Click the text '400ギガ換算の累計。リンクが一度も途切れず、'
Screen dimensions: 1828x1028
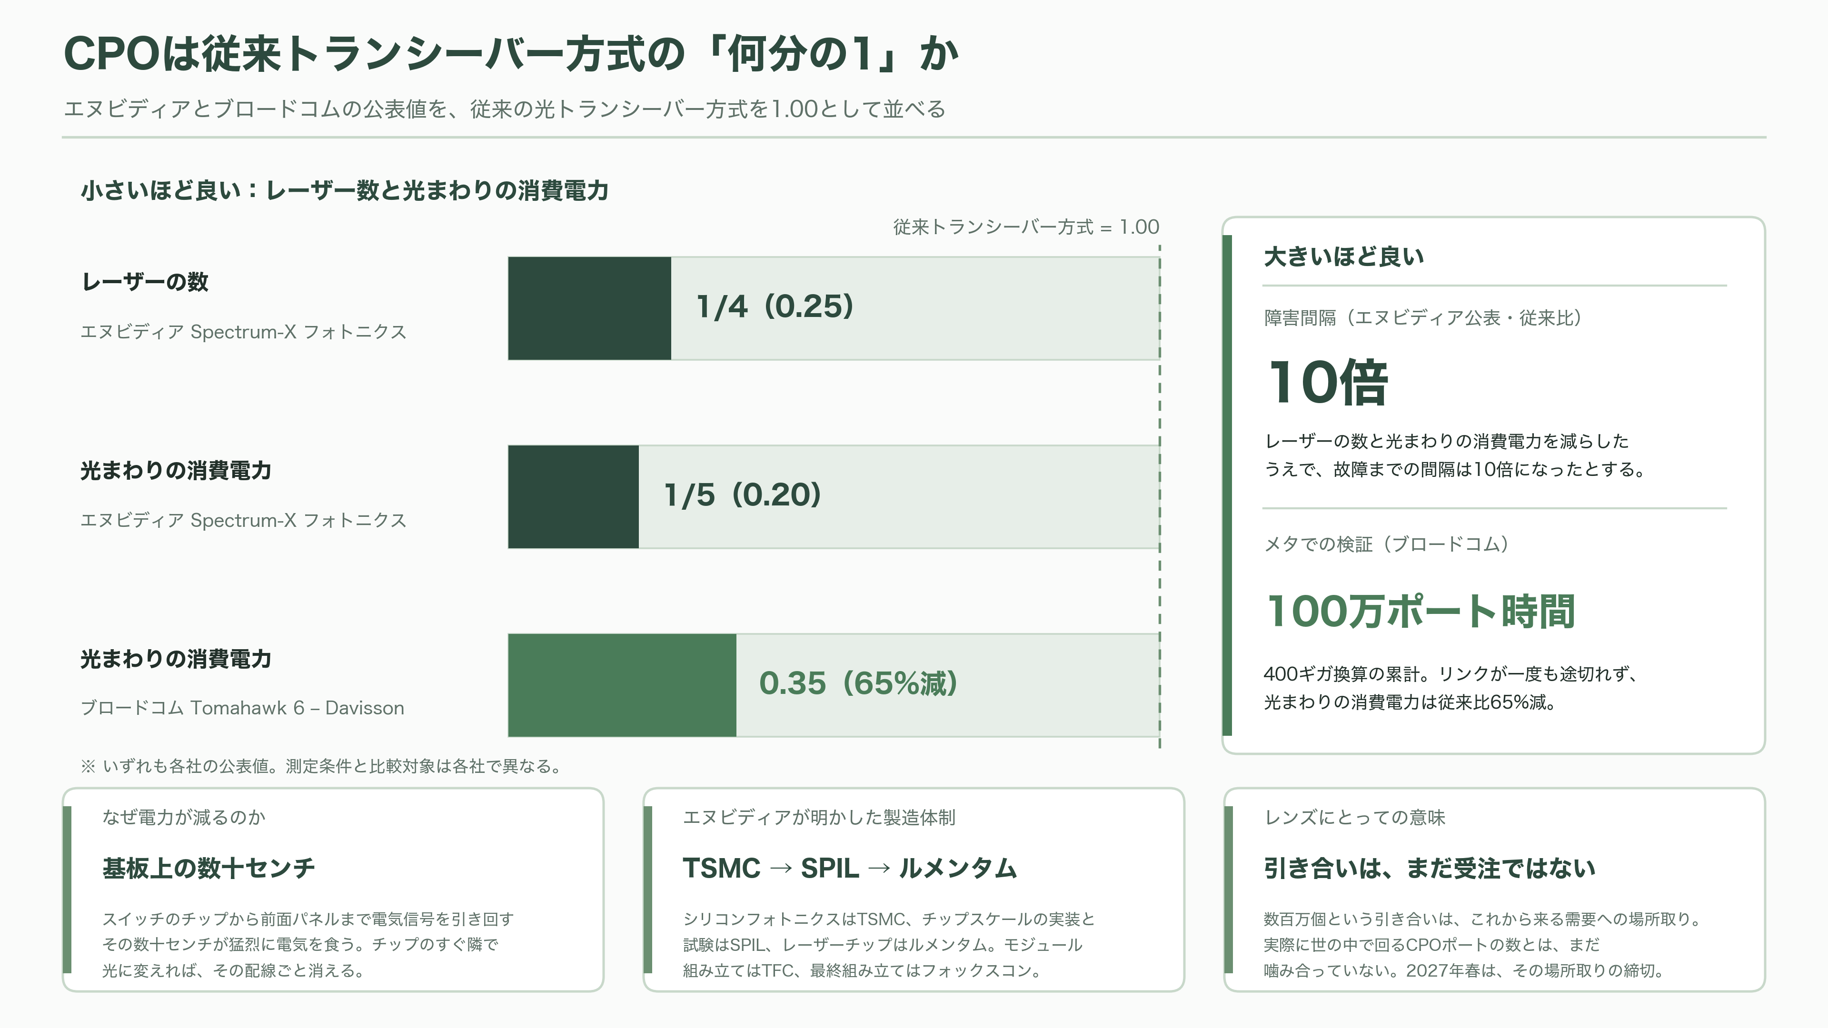(1450, 674)
